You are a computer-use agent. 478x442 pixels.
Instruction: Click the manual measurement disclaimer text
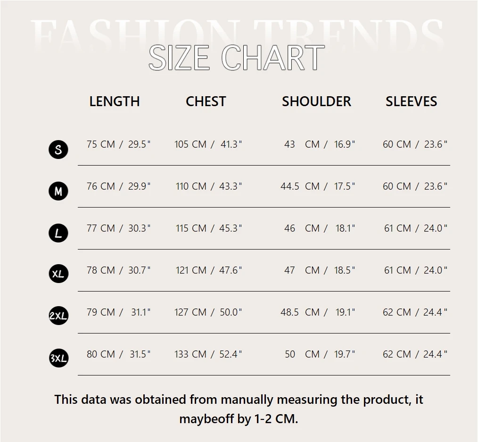(x=239, y=409)
